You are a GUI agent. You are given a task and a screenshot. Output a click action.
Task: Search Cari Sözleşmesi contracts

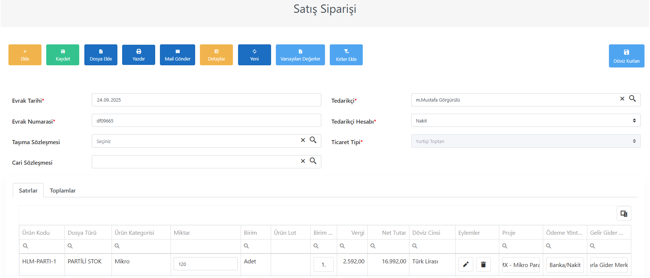pos(313,161)
